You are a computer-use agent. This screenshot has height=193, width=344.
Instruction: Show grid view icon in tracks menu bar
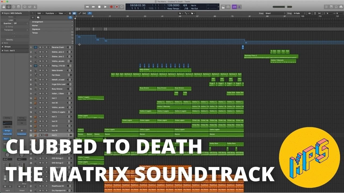tap(70, 13)
